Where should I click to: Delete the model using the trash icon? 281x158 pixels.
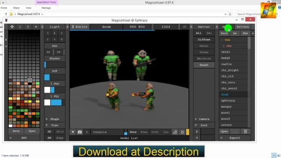coord(245,131)
